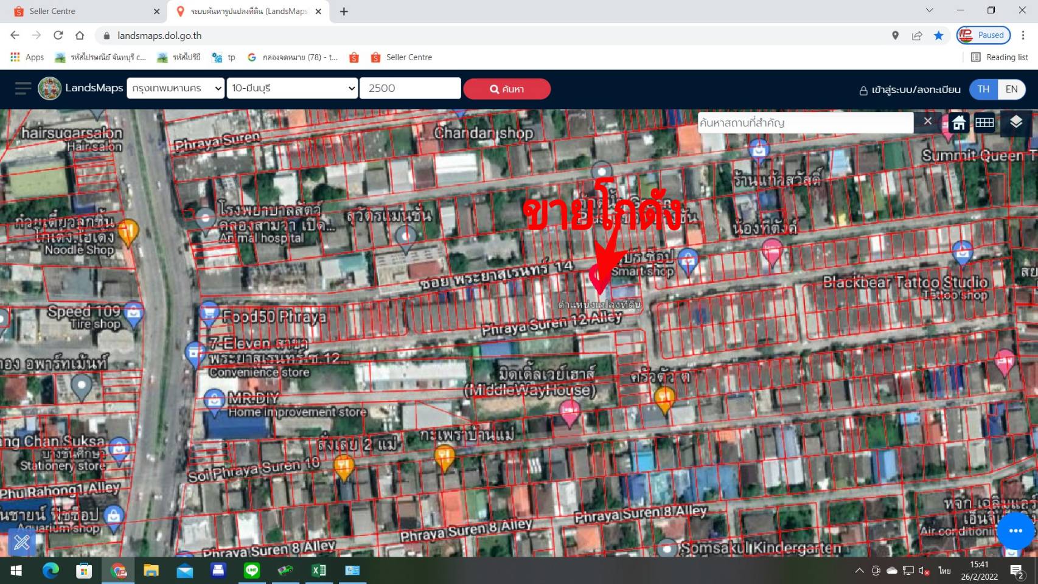The width and height of the screenshot is (1038, 584).
Task: Select the 7-Eleven map marker
Action: (195, 355)
